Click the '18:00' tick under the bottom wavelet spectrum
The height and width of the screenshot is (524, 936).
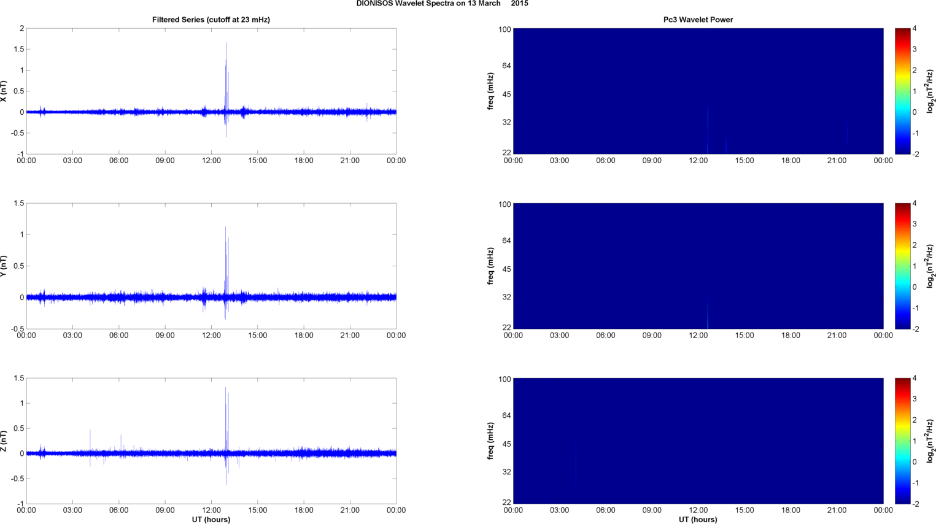pos(791,511)
